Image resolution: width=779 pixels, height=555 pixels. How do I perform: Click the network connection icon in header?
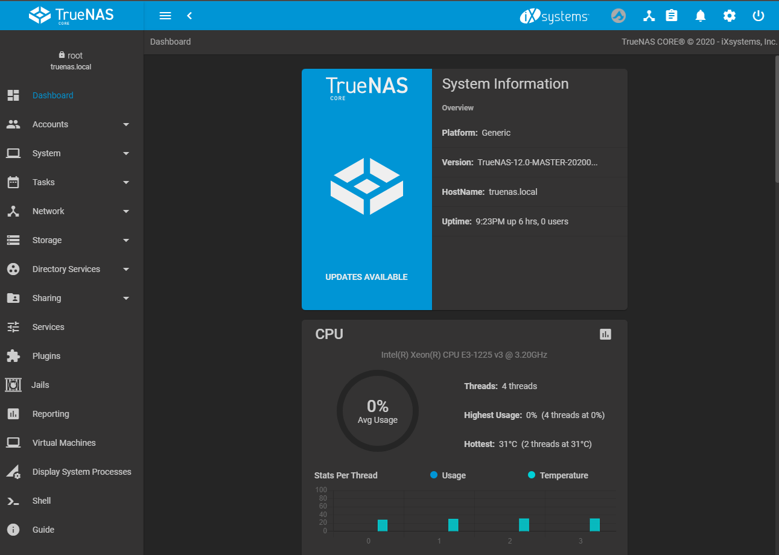click(x=649, y=16)
